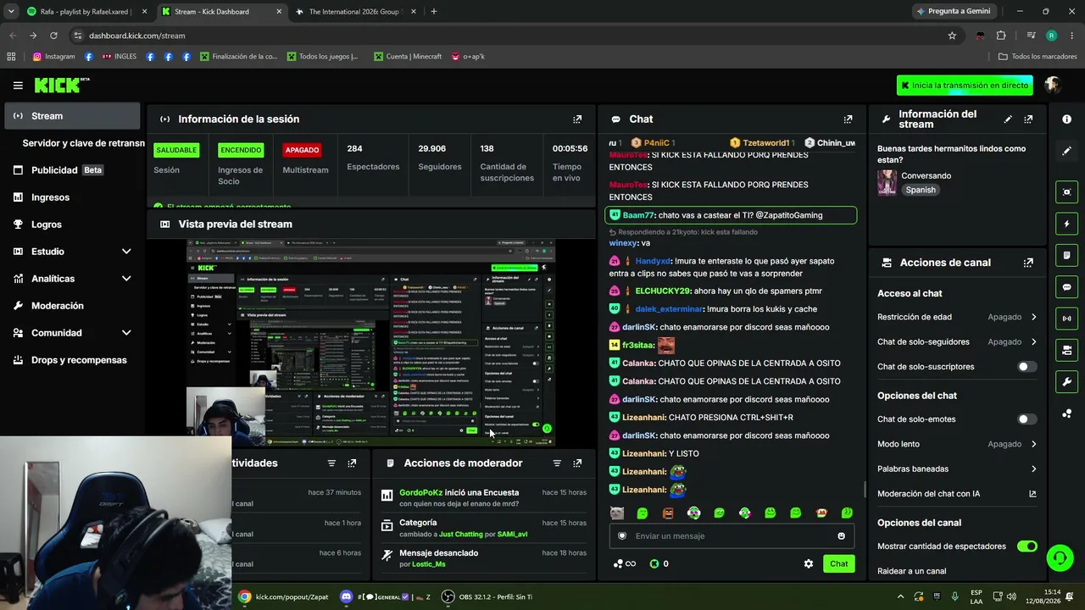
Task: Open the green headset support button
Action: pos(1060,557)
